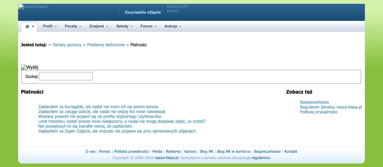Expand the Znajomi menu arrow
This screenshot has height=167, width=383.
(107, 26)
